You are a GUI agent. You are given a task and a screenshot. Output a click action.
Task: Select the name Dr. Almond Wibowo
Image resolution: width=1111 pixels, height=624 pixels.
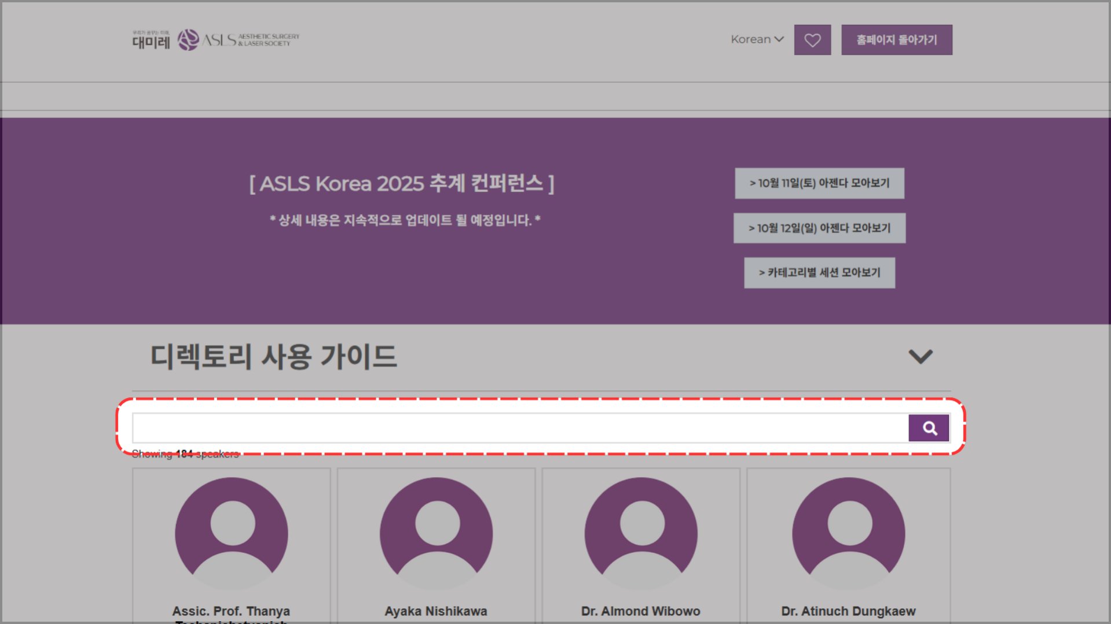(641, 611)
